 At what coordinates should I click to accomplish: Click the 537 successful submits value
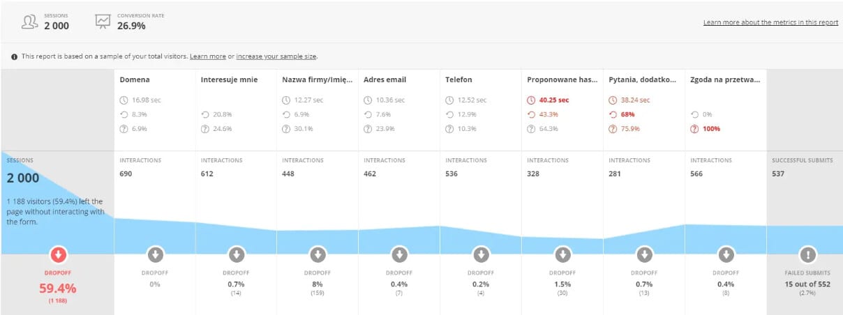779,174
